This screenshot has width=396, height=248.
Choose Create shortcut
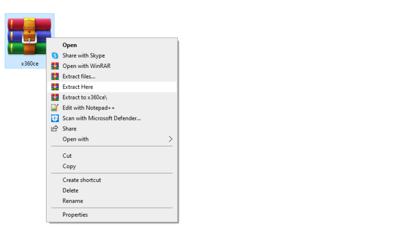coord(112,180)
